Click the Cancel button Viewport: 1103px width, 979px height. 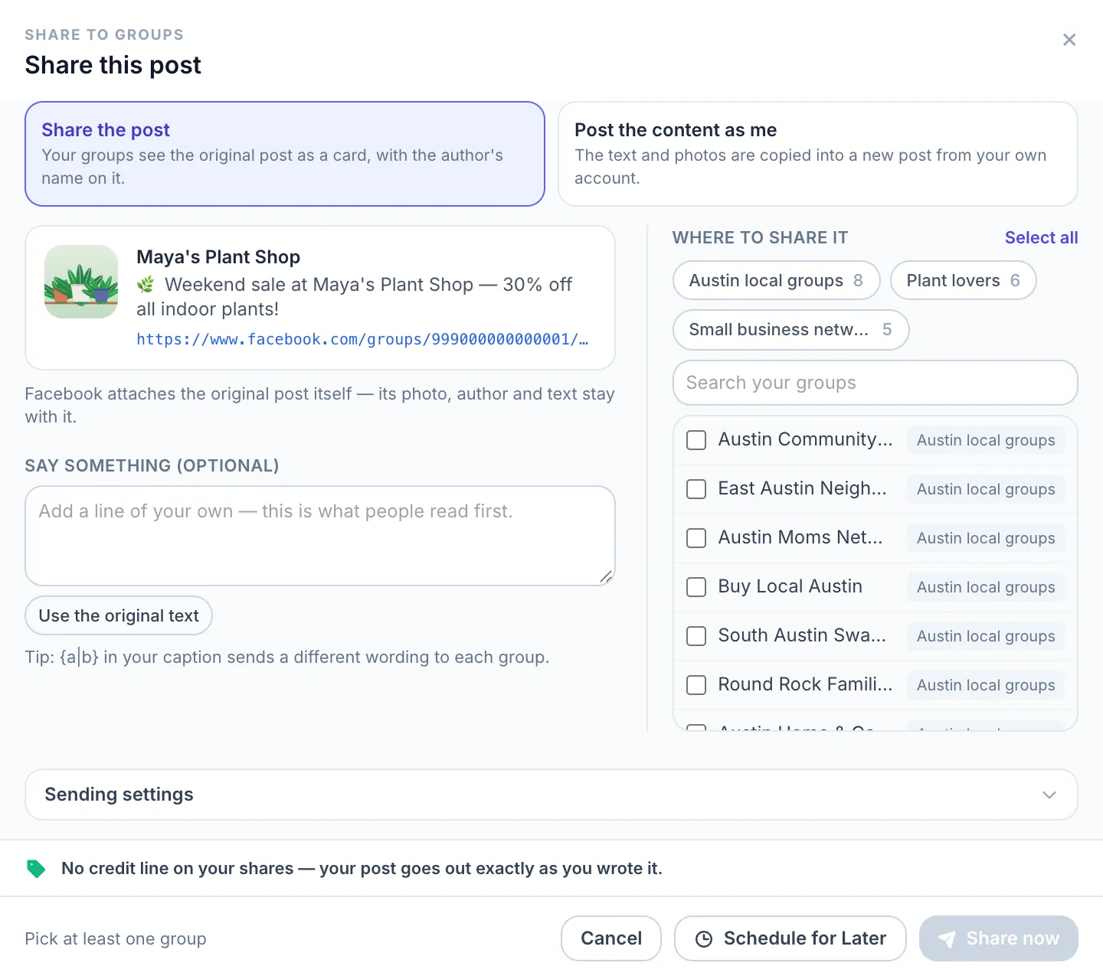(x=611, y=938)
